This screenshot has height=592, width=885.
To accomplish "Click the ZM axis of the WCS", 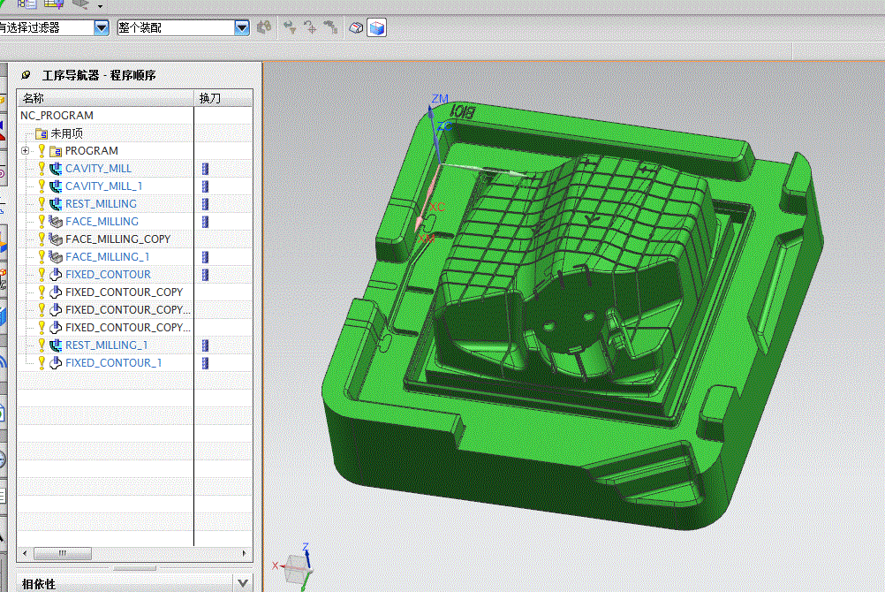I will tap(432, 131).
